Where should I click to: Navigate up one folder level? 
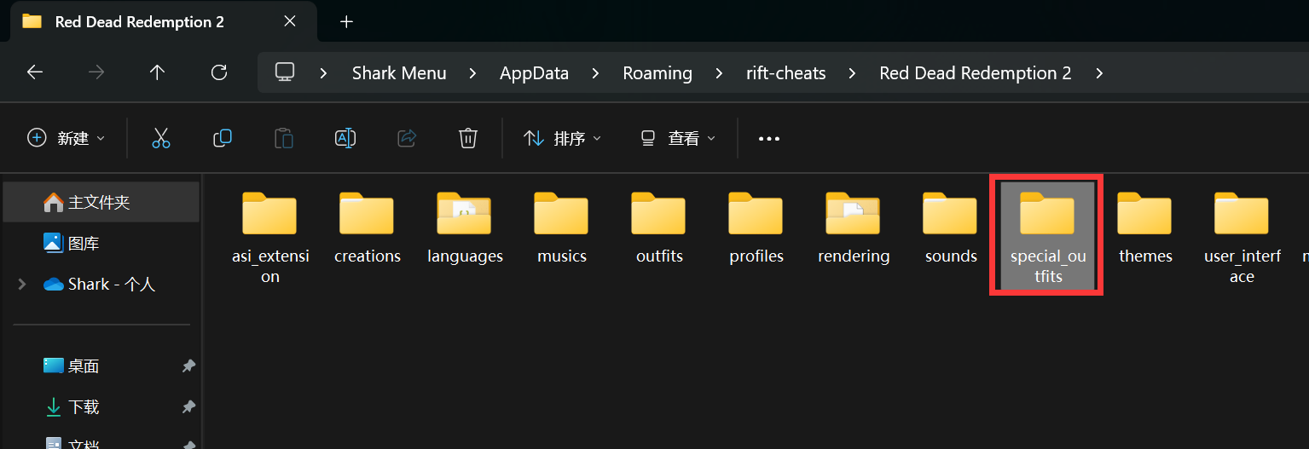coord(157,72)
